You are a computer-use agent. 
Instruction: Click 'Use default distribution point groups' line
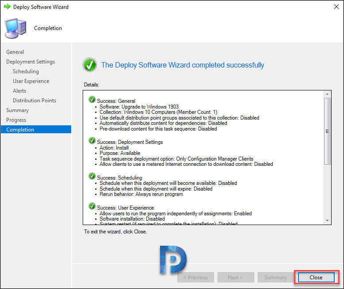[x=179, y=118]
